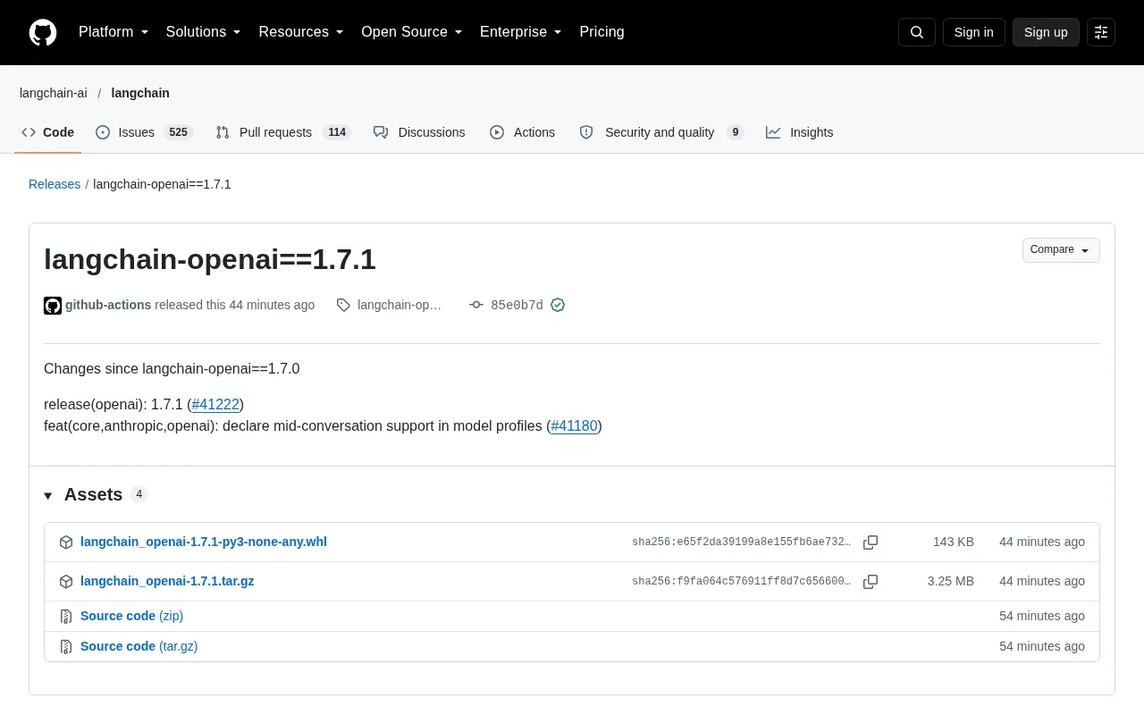Click the tag icon beside langchain-op…
This screenshot has height=715, width=1144.
pyautogui.click(x=343, y=305)
